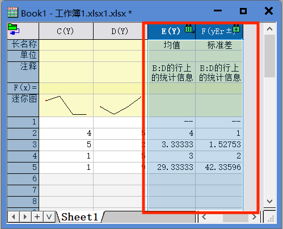This screenshot has height=229, width=283.
Task: Click the horizontal scrollbar thumb
Action: click(235, 218)
